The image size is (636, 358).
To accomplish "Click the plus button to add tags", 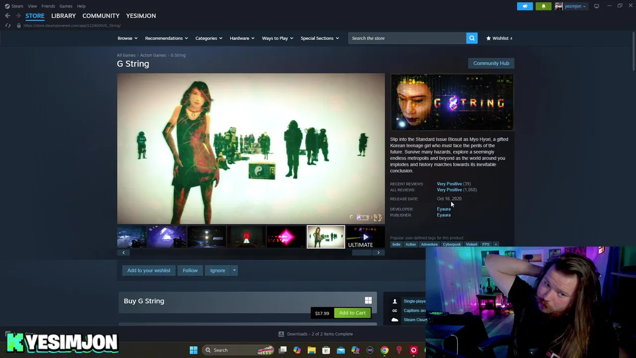I will pyautogui.click(x=495, y=244).
